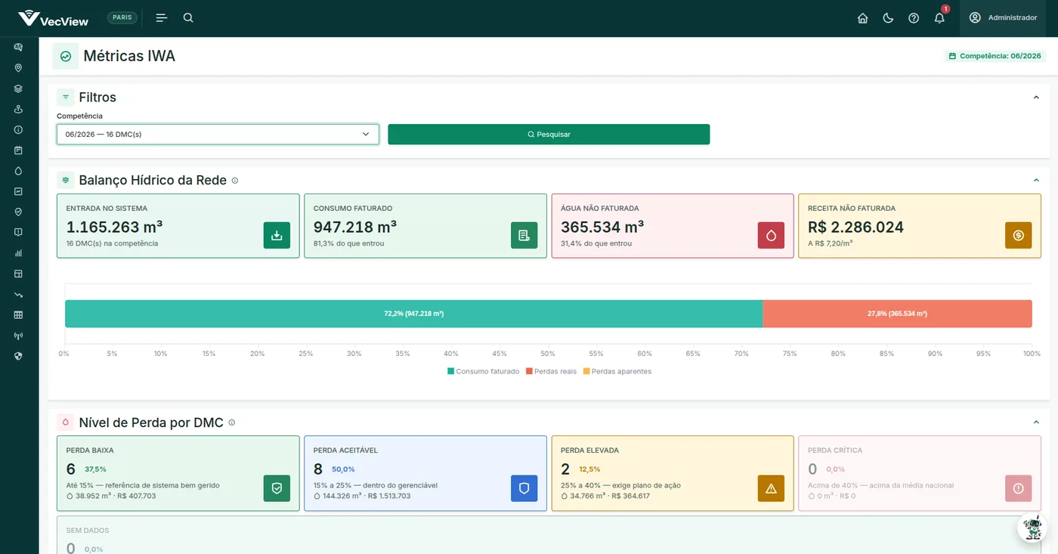Click warning triangle in Perda Elevada card
Viewport: 1058px width, 554px height.
(x=771, y=488)
